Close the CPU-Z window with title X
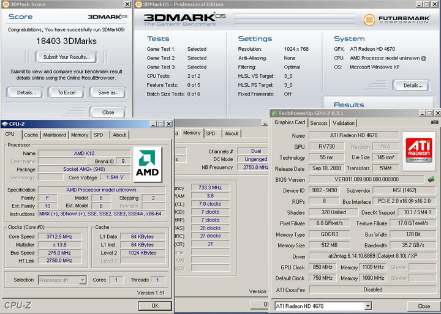The width and height of the screenshot is (441, 314). [169, 124]
